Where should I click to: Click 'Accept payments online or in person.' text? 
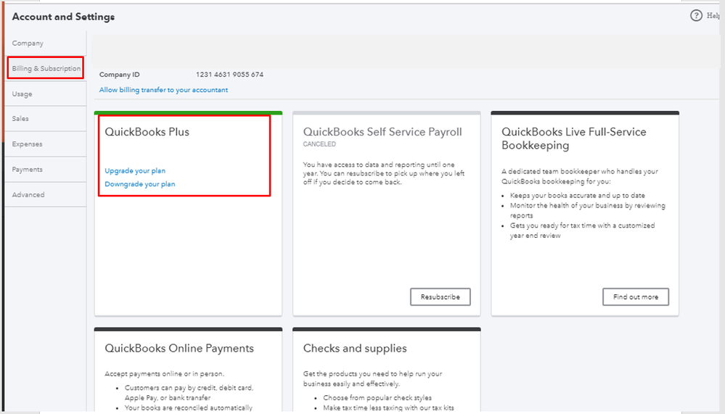click(164, 374)
